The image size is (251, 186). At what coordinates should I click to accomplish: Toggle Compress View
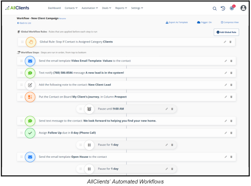230,22
